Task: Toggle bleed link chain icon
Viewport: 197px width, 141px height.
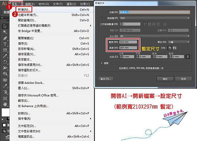Action: (188, 57)
